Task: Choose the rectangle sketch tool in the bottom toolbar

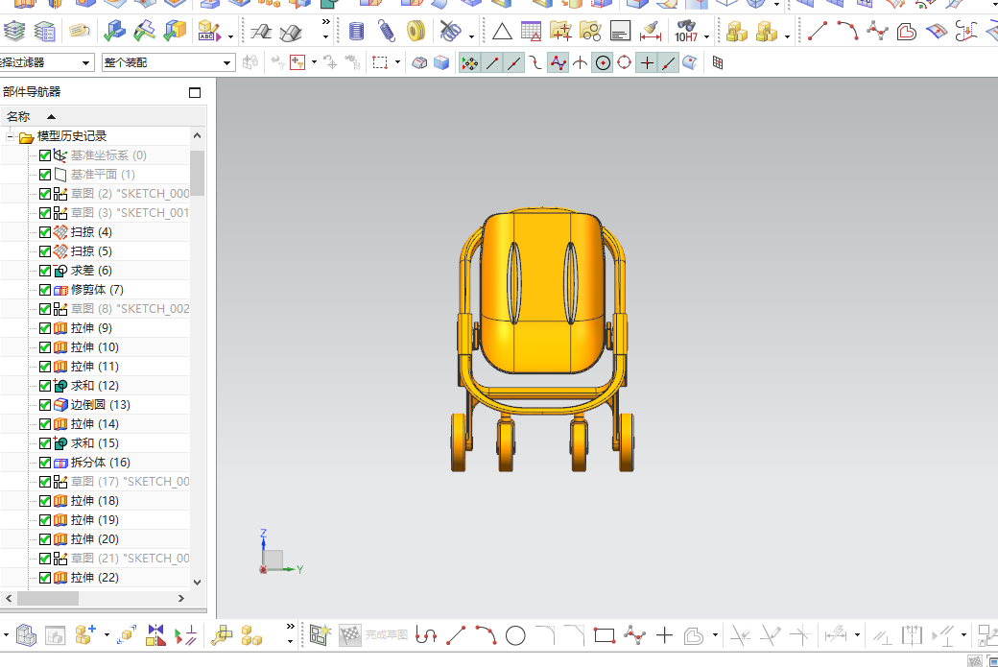Action: 604,635
